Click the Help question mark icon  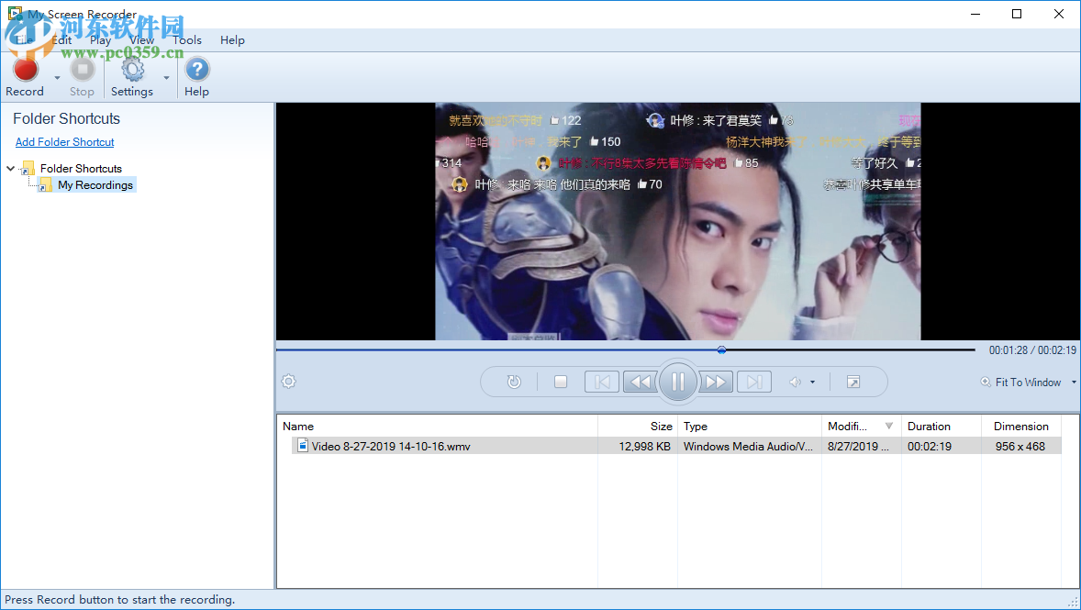tap(196, 71)
